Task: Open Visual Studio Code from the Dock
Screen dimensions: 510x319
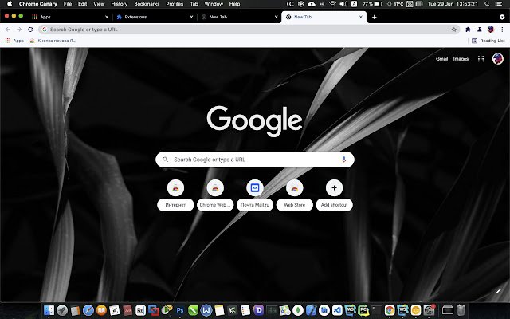Action: (x=337, y=310)
